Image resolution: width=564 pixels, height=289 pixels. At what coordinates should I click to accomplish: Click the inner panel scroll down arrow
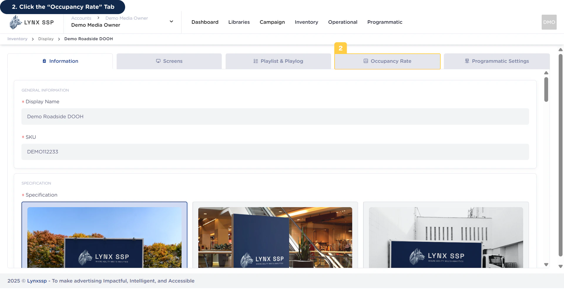(546, 265)
